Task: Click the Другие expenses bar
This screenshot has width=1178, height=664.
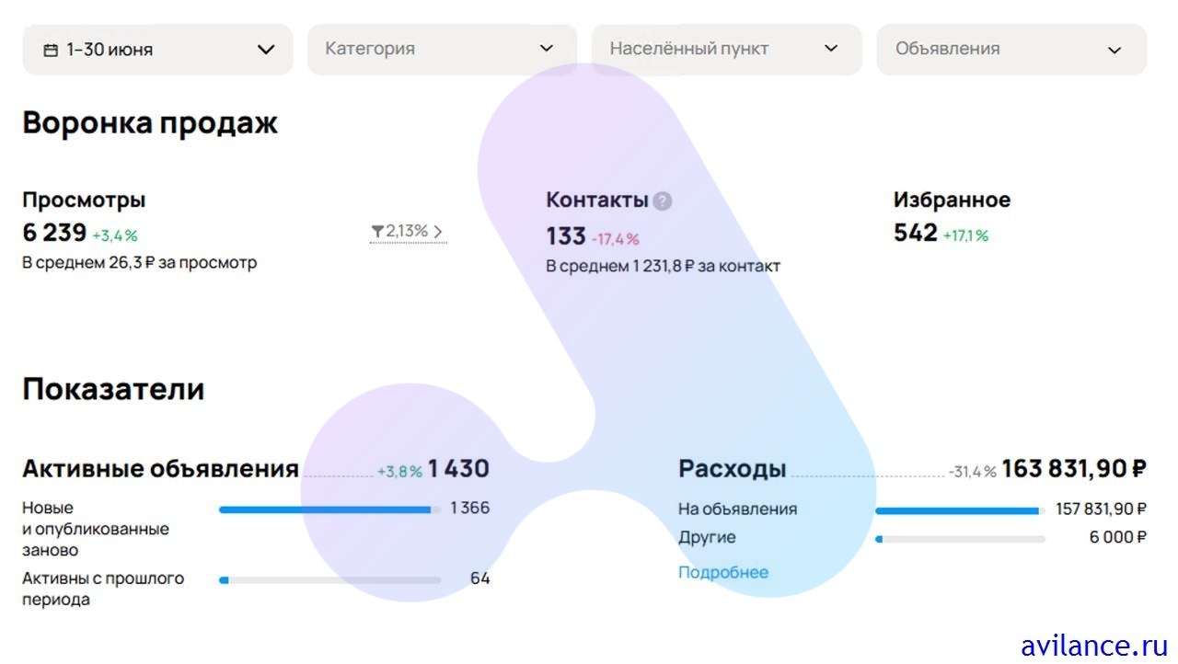Action: pyautogui.click(x=960, y=539)
